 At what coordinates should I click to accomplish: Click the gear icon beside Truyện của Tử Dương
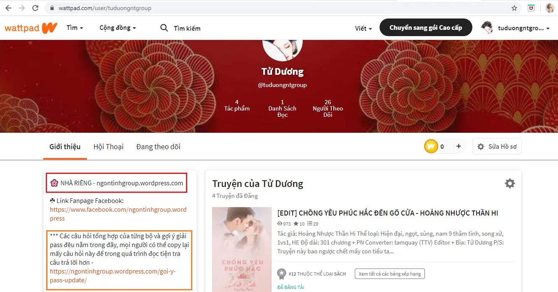tap(509, 184)
